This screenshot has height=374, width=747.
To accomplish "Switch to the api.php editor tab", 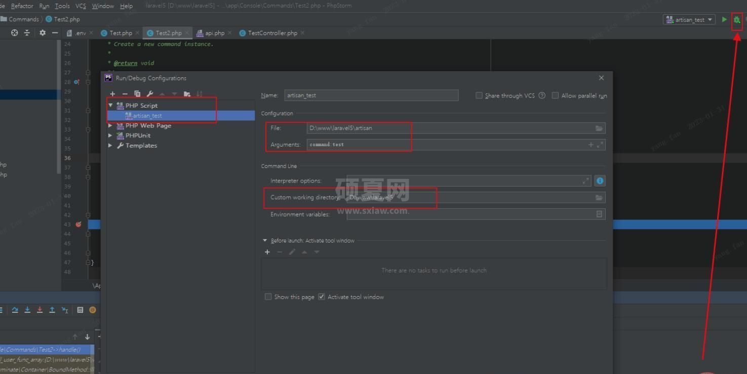I will coord(214,33).
